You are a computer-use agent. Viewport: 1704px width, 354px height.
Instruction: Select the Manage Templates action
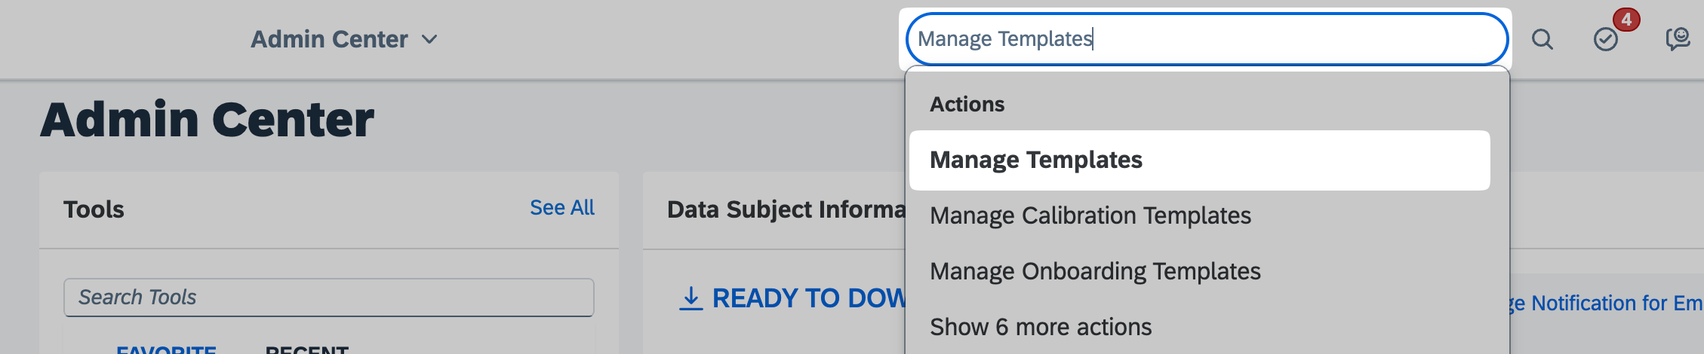pyautogui.click(x=1035, y=160)
